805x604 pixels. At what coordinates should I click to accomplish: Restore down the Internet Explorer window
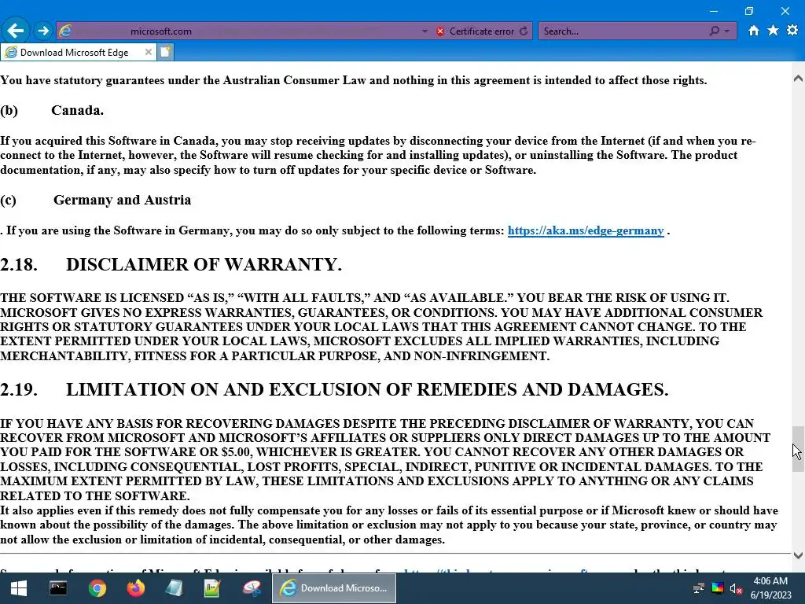click(749, 11)
